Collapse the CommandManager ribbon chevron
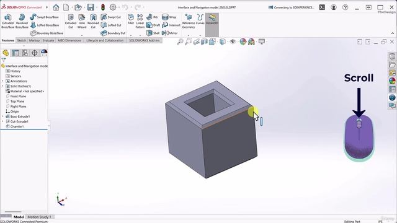Viewport: 397px width, 223px height. pos(393,33)
